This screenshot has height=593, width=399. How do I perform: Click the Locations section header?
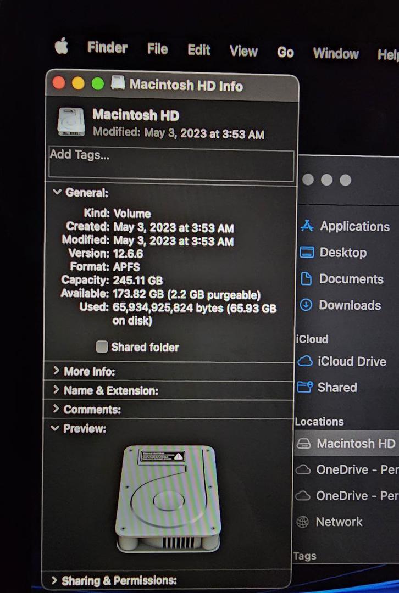(319, 421)
